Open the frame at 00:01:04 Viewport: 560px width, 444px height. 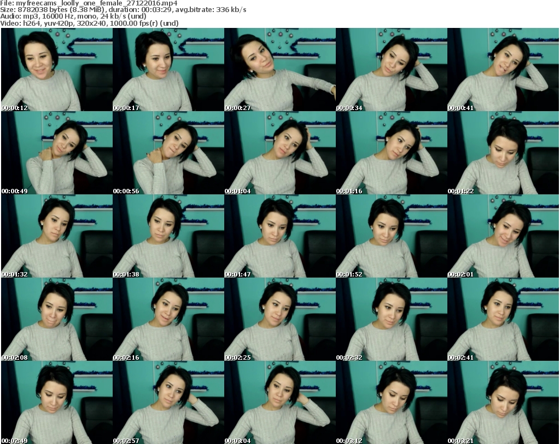280,153
